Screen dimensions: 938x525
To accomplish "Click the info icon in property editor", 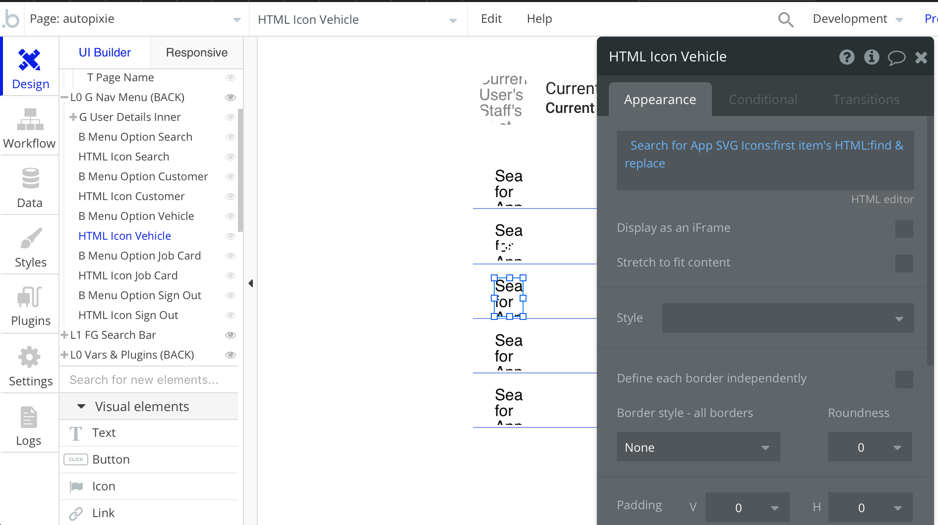I will (x=872, y=57).
